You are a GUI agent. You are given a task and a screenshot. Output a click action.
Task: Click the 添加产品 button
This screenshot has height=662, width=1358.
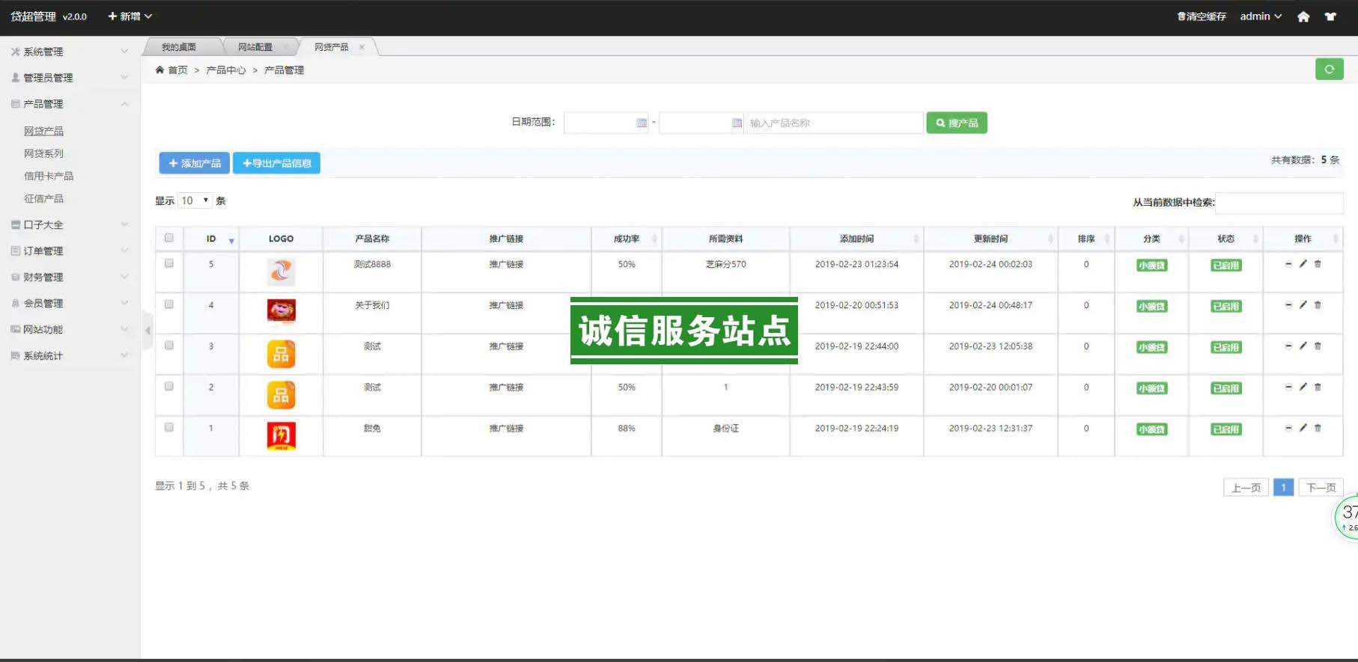click(194, 163)
